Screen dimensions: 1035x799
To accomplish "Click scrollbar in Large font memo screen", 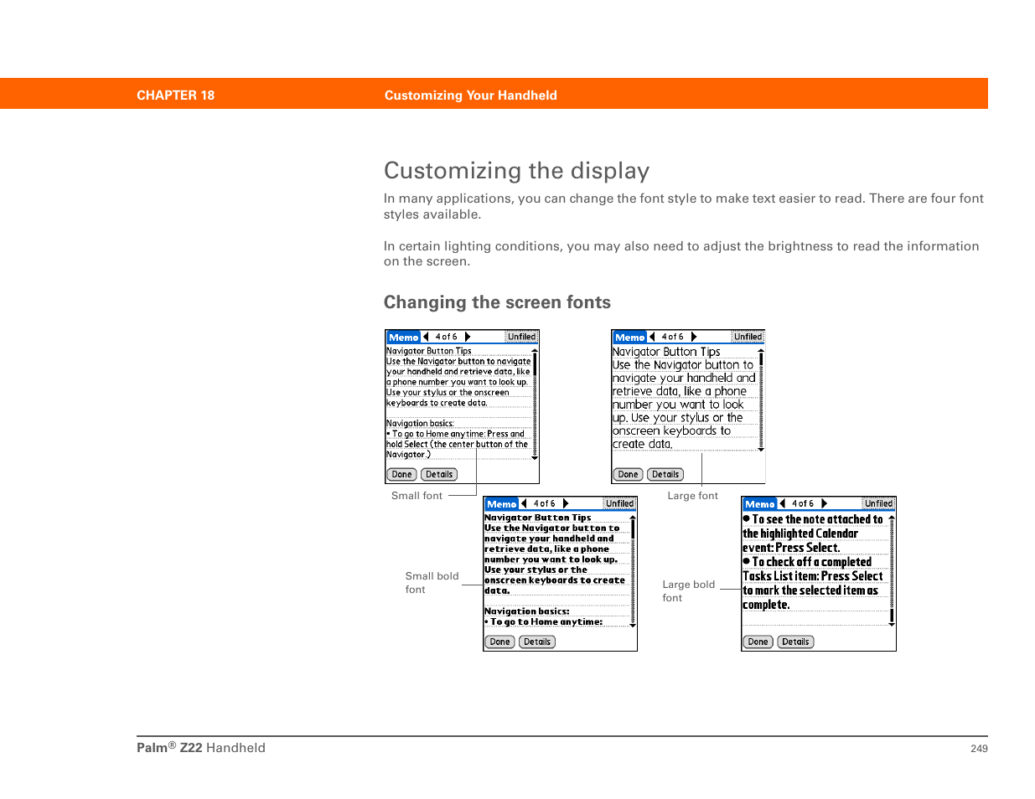I will click(761, 400).
